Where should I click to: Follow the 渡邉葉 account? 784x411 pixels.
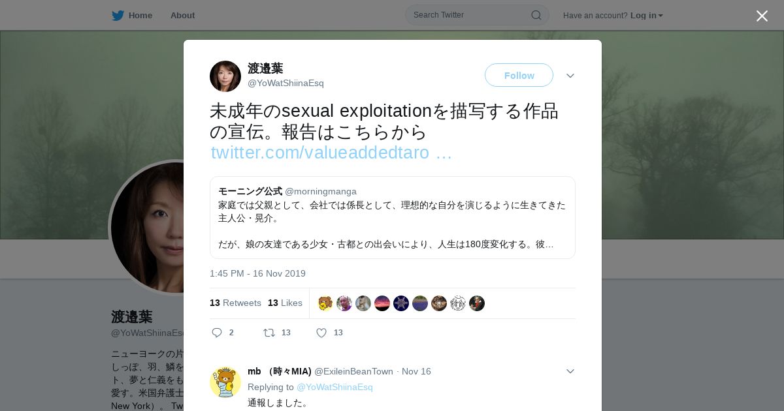[x=519, y=75]
